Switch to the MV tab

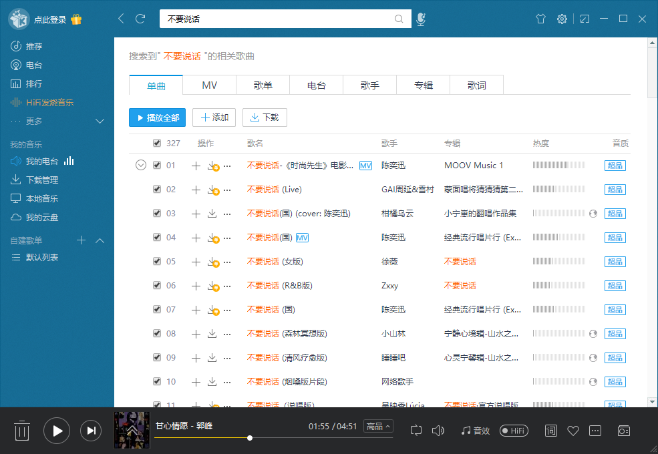[209, 85]
